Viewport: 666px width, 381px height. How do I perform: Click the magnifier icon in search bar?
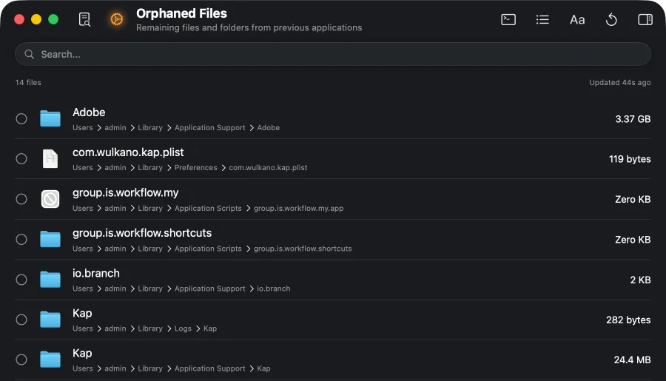tap(29, 54)
